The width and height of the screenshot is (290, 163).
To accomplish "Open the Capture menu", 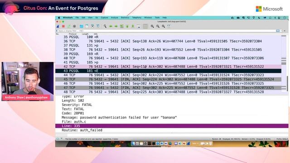I will (105, 18).
